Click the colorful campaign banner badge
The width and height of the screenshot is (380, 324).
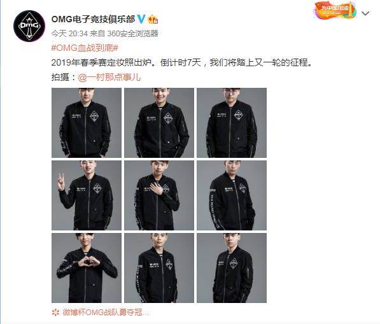335,10
